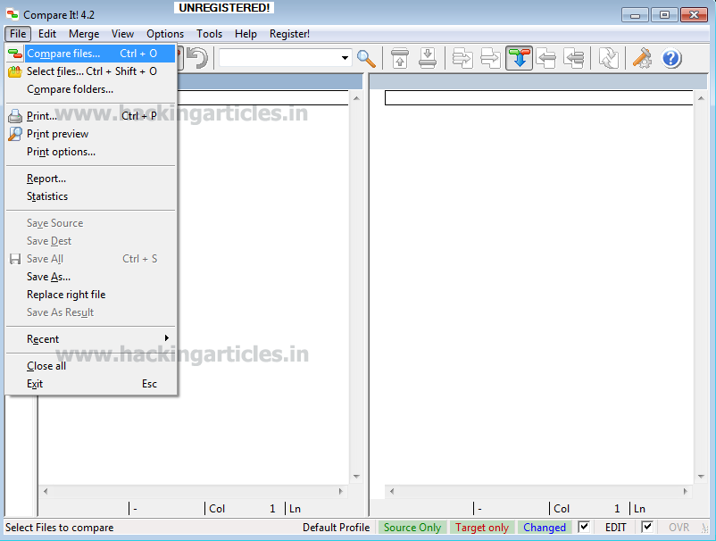This screenshot has height=541, width=716.
Task: Open the Options menu
Action: pyautogui.click(x=165, y=34)
